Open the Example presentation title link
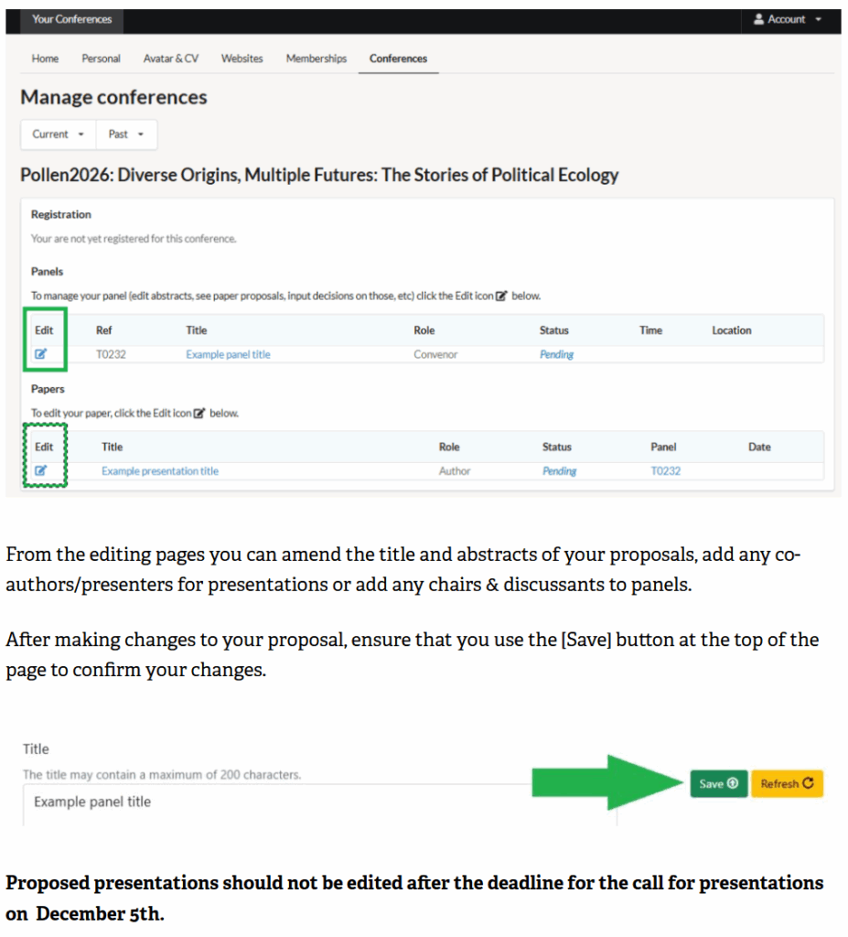The height and width of the screenshot is (937, 848). (x=159, y=471)
